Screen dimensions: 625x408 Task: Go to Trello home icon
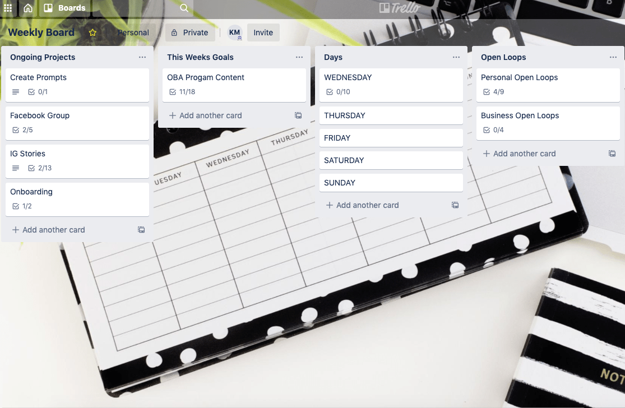(28, 8)
